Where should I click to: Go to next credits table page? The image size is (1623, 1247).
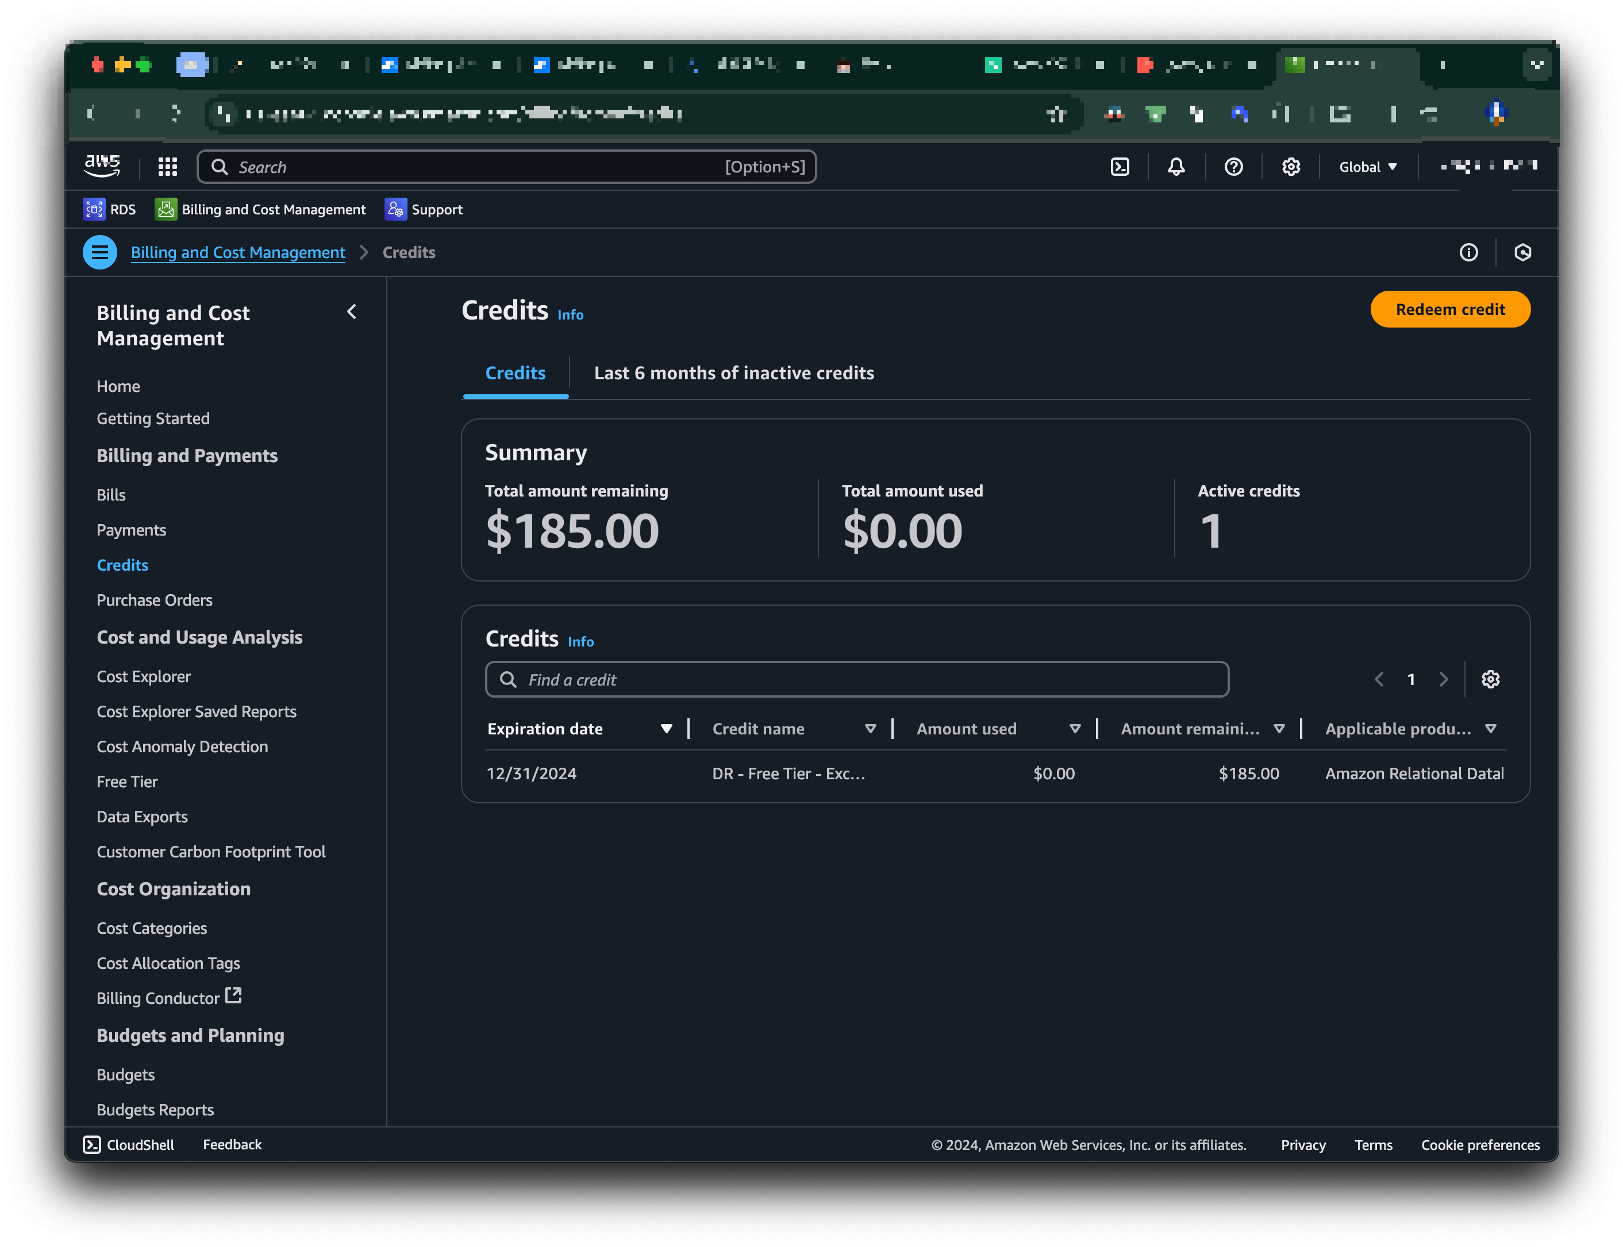click(x=1443, y=679)
